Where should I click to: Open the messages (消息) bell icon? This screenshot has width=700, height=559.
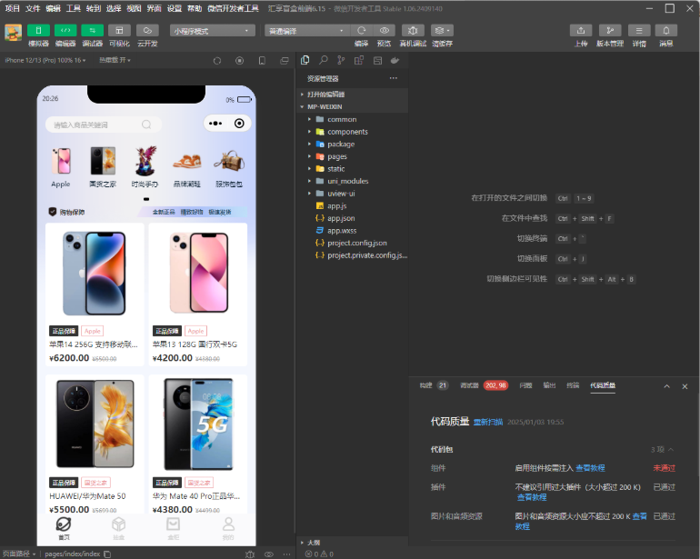[666, 30]
